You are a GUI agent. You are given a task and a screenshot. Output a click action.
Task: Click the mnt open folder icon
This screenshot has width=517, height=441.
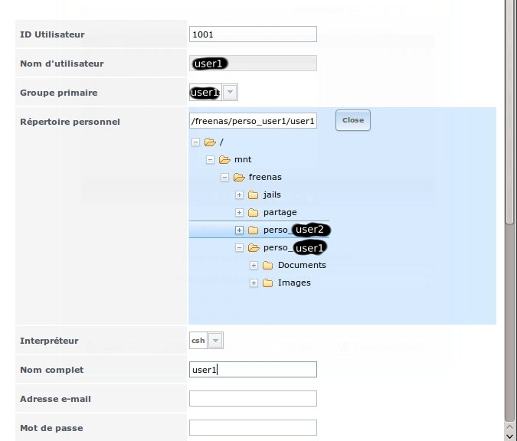[x=224, y=159]
